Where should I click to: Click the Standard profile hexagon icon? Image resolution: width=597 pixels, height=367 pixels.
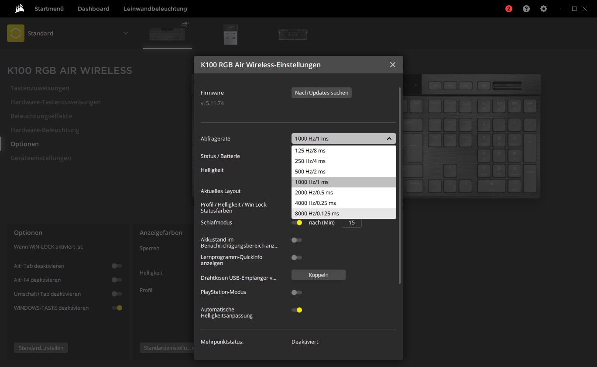click(x=16, y=33)
